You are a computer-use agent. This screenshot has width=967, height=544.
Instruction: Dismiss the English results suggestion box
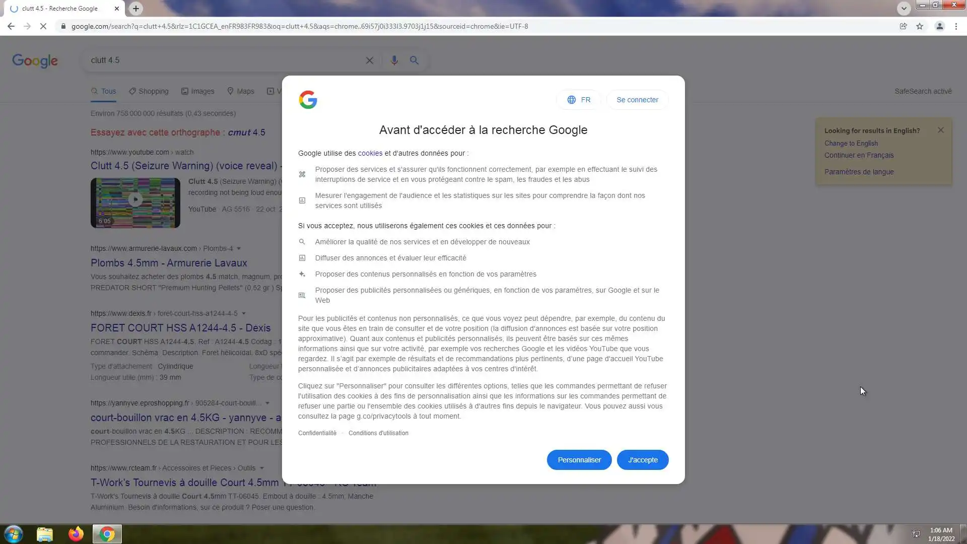coord(940,130)
